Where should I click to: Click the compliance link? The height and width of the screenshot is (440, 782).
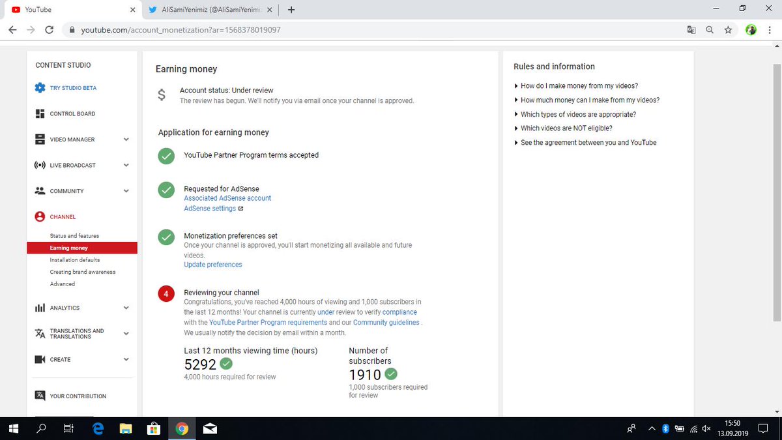(x=399, y=312)
